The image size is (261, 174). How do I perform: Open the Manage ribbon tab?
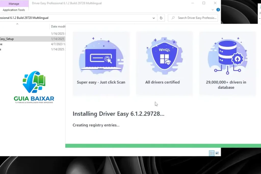pyautogui.click(x=14, y=4)
